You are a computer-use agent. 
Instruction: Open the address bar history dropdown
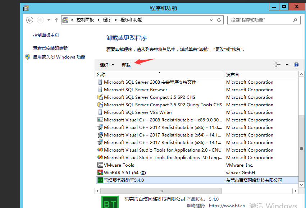click(211, 20)
